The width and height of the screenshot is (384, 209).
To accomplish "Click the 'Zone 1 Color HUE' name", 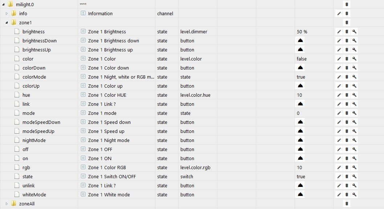I will point(107,95).
